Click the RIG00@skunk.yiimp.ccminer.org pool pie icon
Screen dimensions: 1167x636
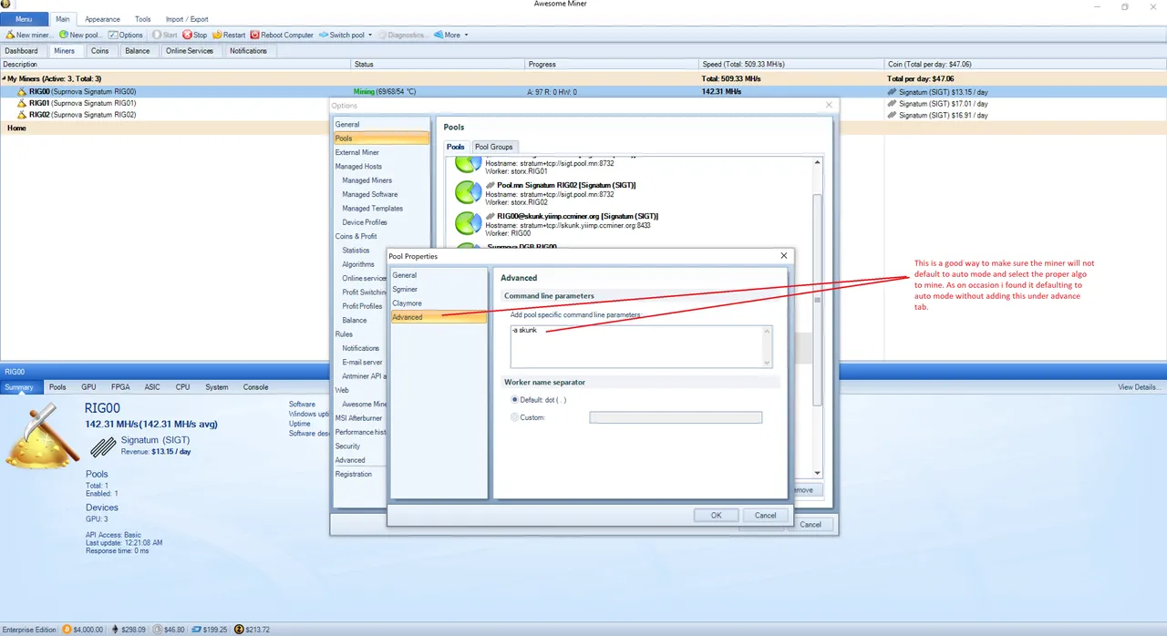469,223
